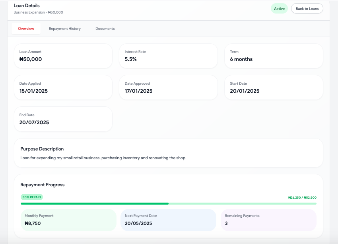The width and height of the screenshot is (338, 244).
Task: Click the Next Payment Date card
Action: [x=168, y=220]
